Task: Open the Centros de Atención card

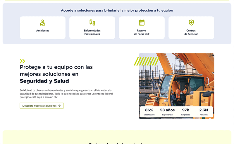Action: [x=191, y=28]
